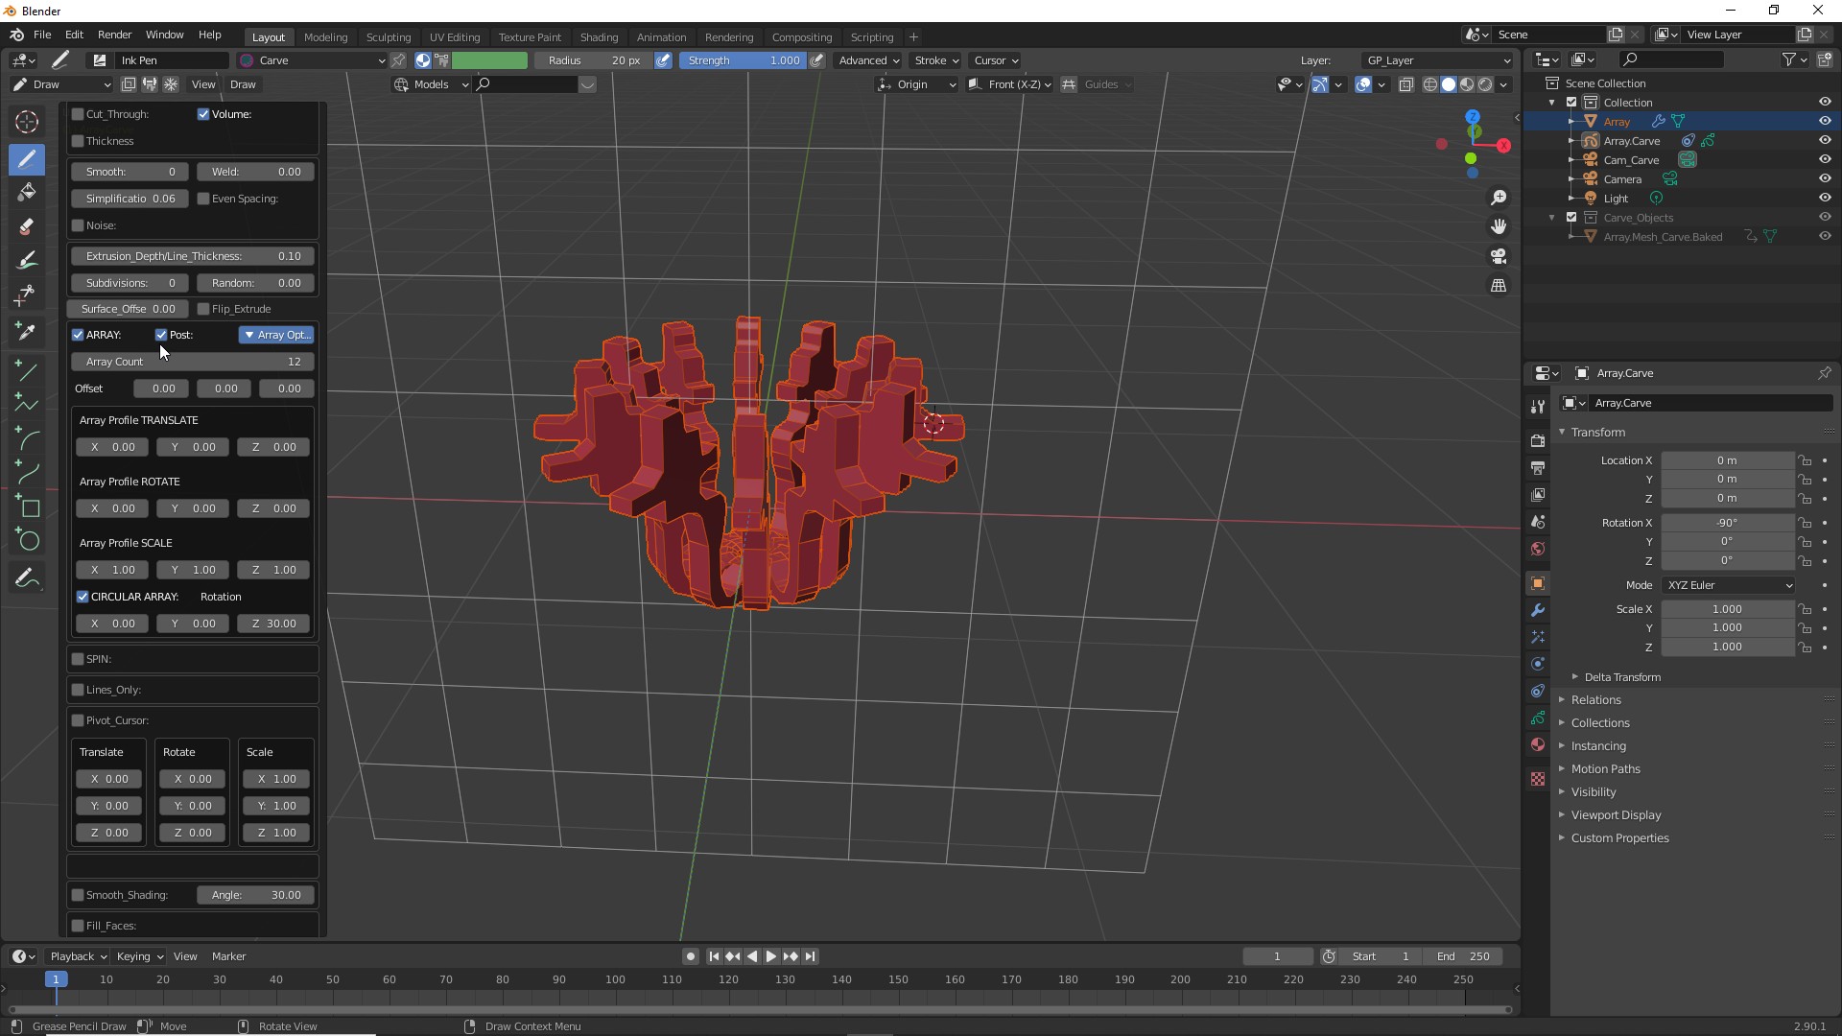Viewport: 1842px width, 1036px height.
Task: Open the Modifier properties wrench tab
Action: [1538, 610]
